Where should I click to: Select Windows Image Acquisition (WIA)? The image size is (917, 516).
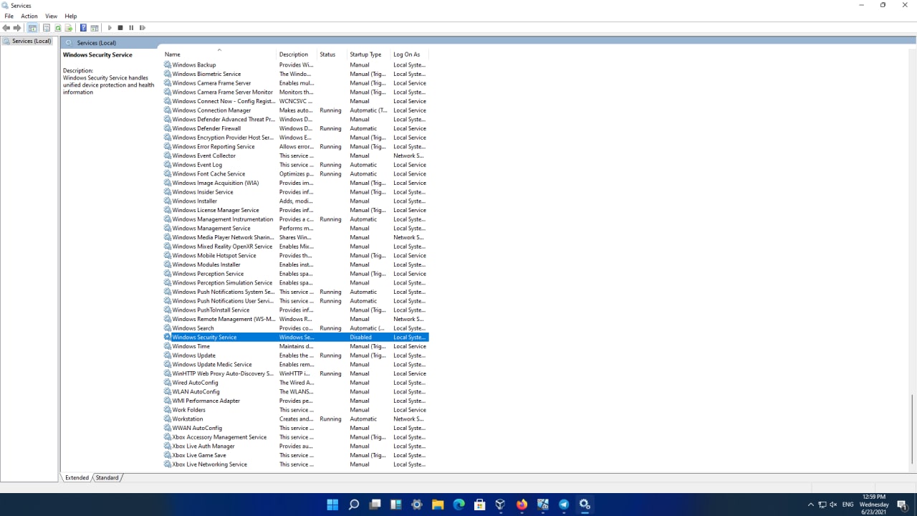tap(216, 183)
